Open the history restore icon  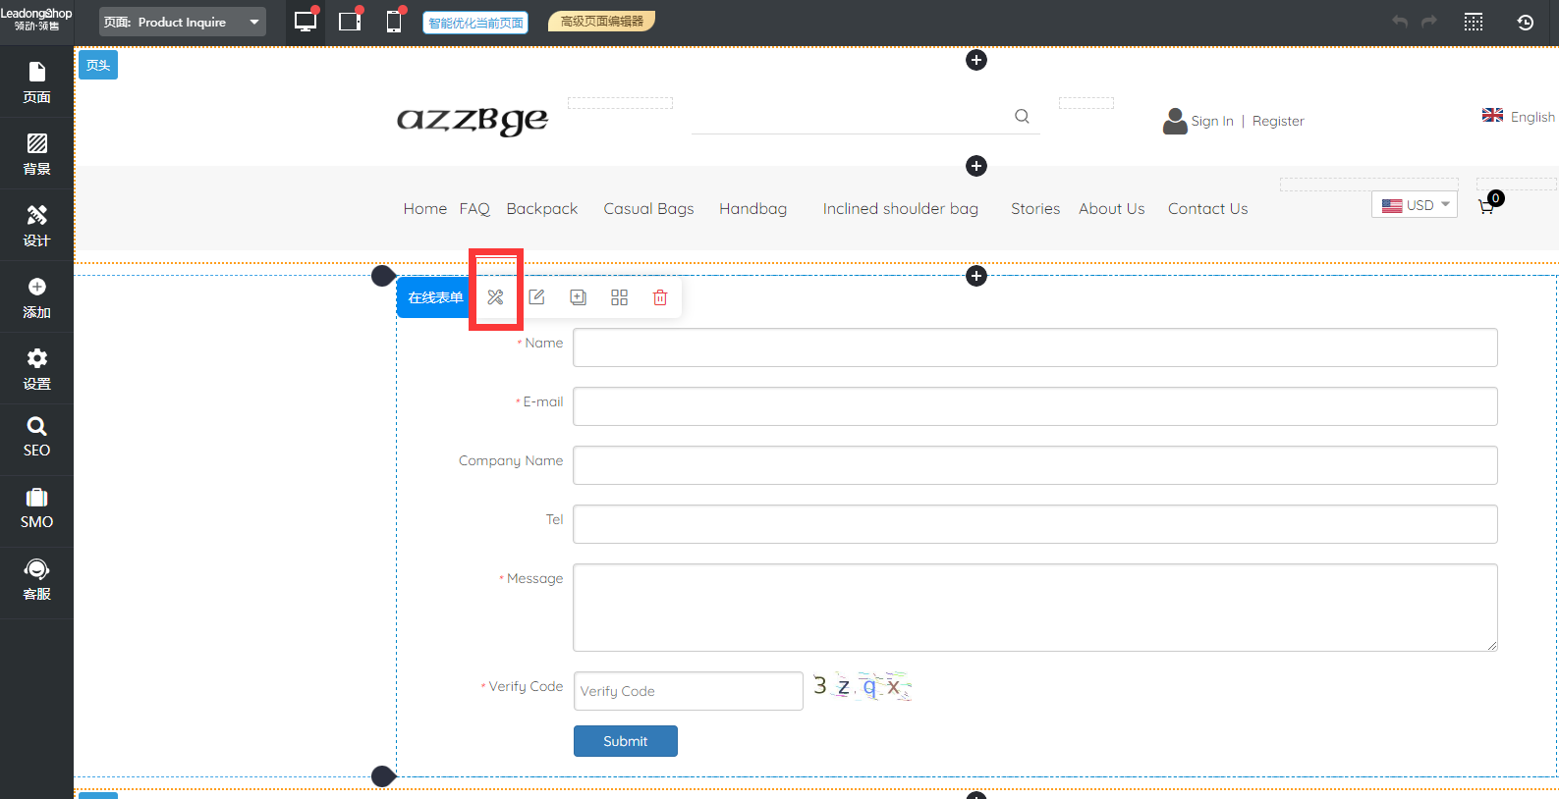pyautogui.click(x=1525, y=22)
